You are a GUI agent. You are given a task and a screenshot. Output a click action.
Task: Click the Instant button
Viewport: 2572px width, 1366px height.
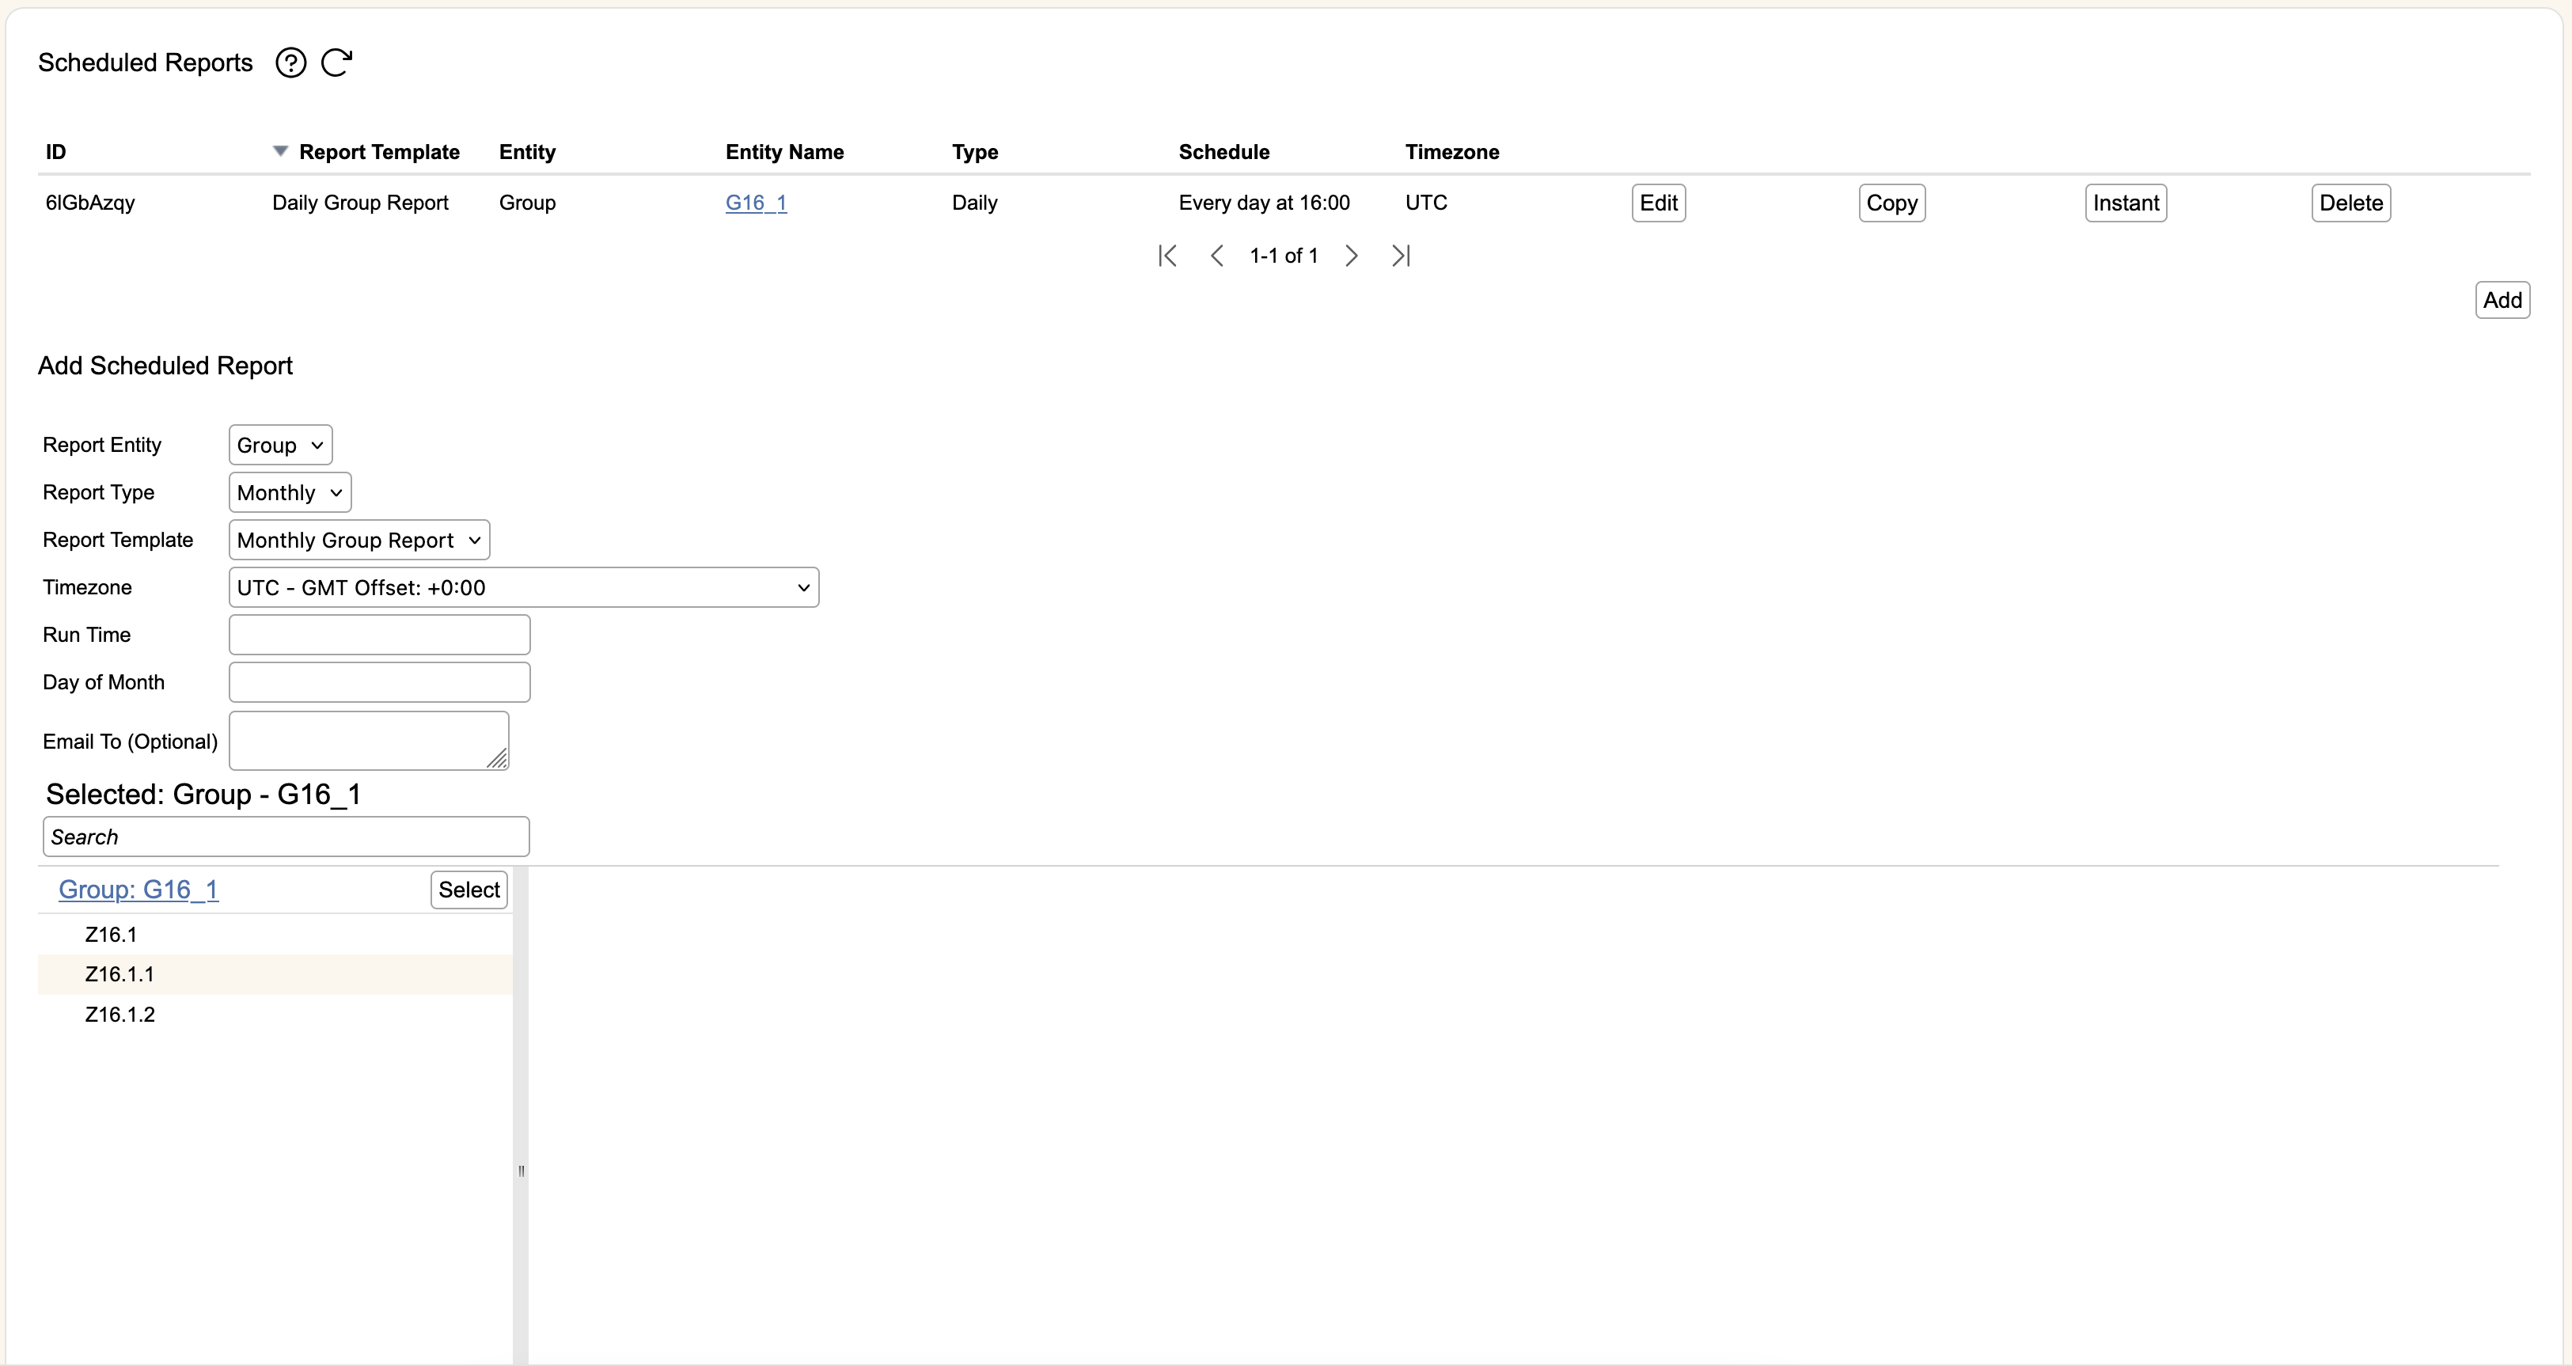[x=2126, y=203]
